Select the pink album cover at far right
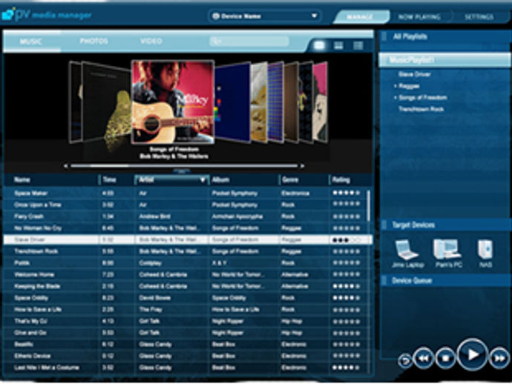Image resolution: width=512 pixels, height=384 pixels. (320, 102)
